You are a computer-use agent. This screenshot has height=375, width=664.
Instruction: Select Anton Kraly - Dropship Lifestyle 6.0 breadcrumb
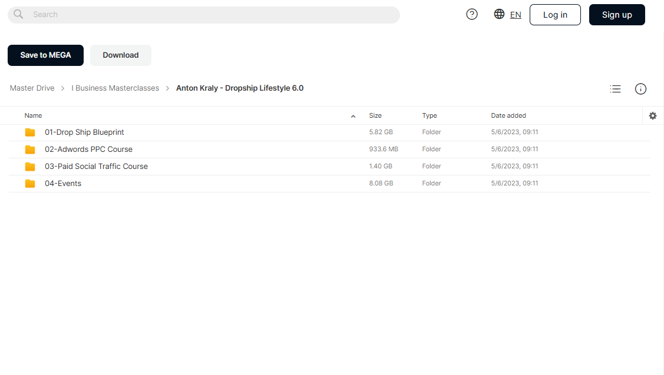(240, 88)
